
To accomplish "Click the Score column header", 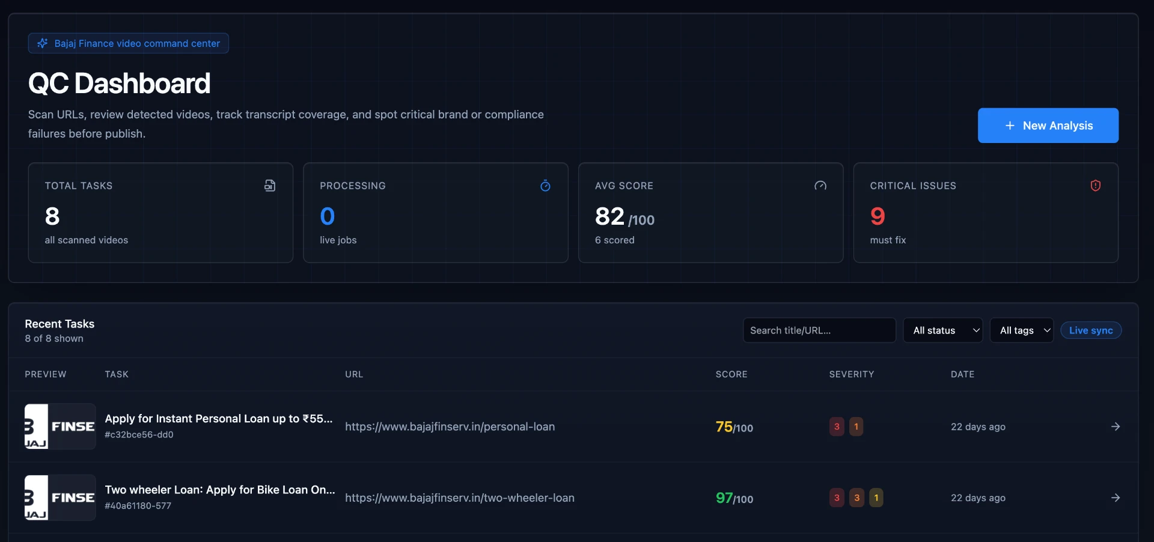I will click(x=731, y=374).
